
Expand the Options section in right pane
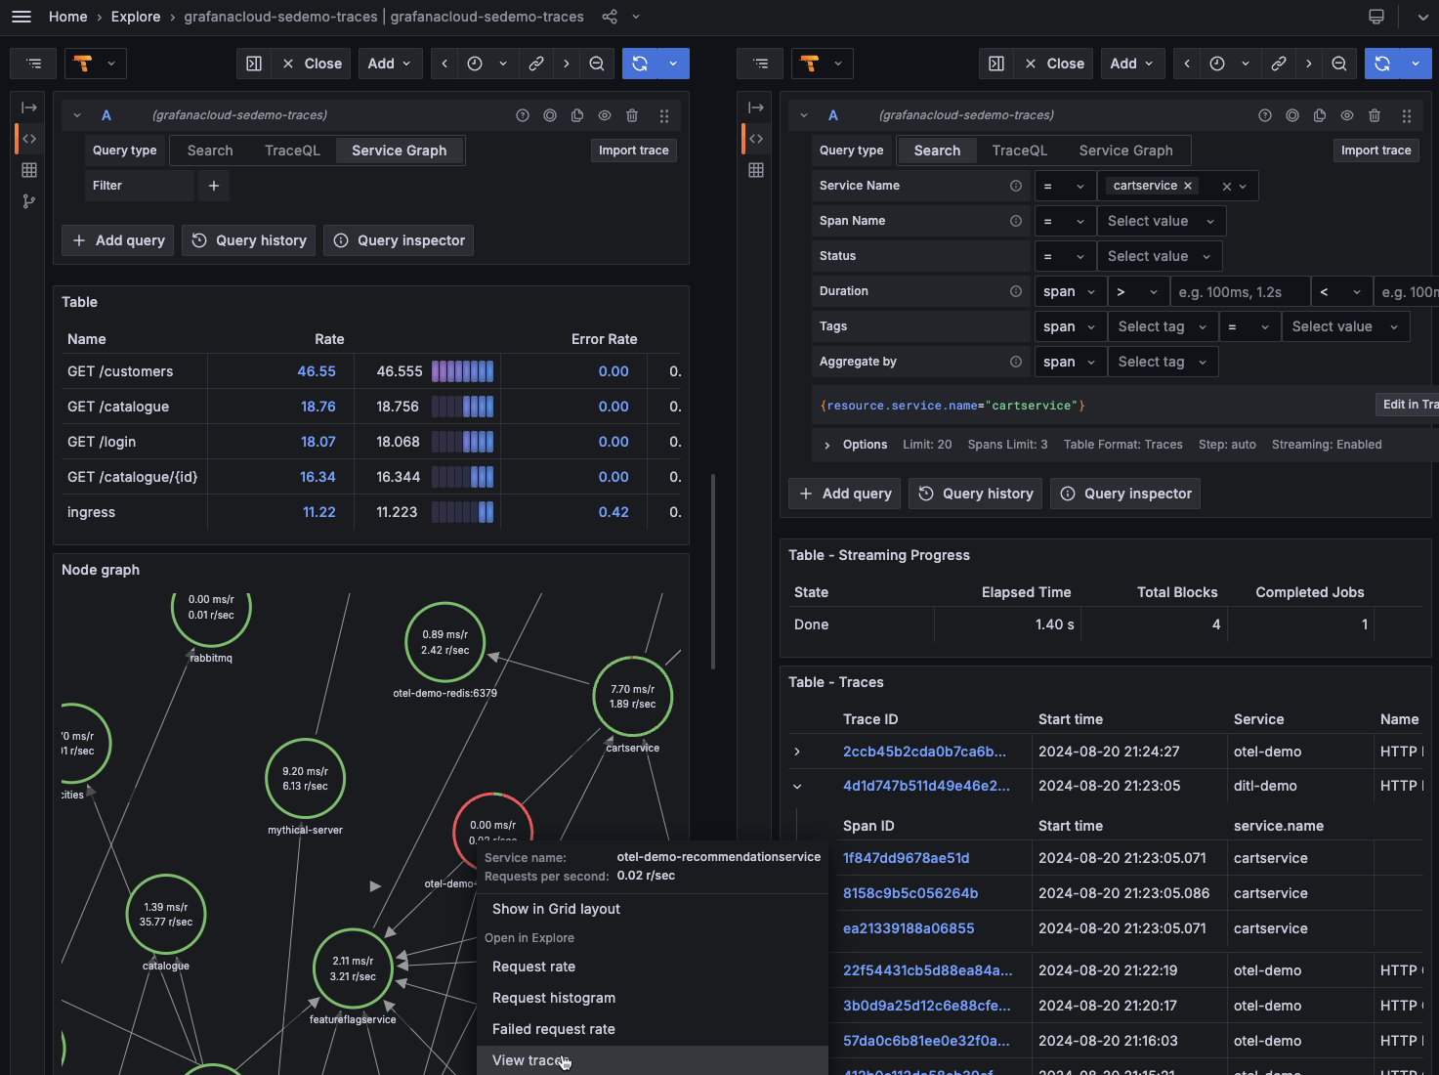click(827, 445)
